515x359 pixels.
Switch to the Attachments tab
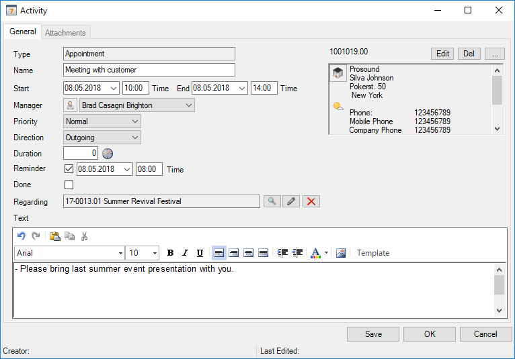tap(65, 32)
